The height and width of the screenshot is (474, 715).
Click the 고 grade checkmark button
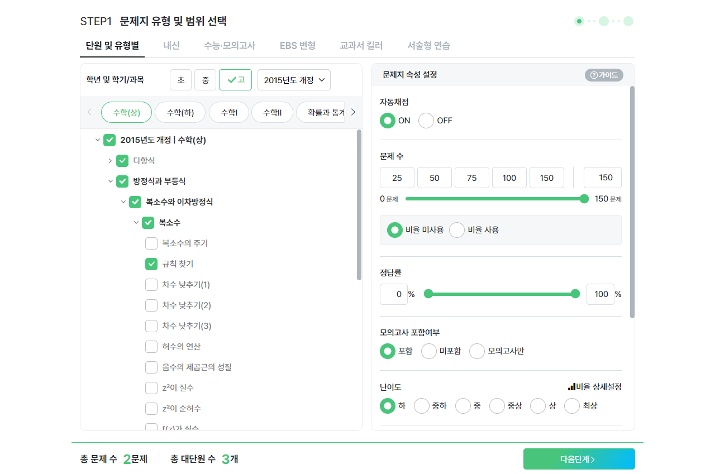(235, 80)
